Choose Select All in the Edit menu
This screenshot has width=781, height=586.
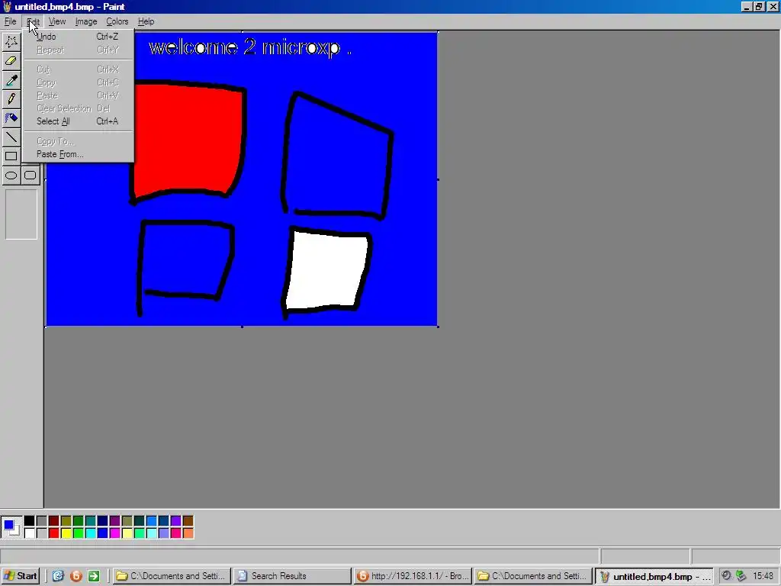pyautogui.click(x=78, y=121)
